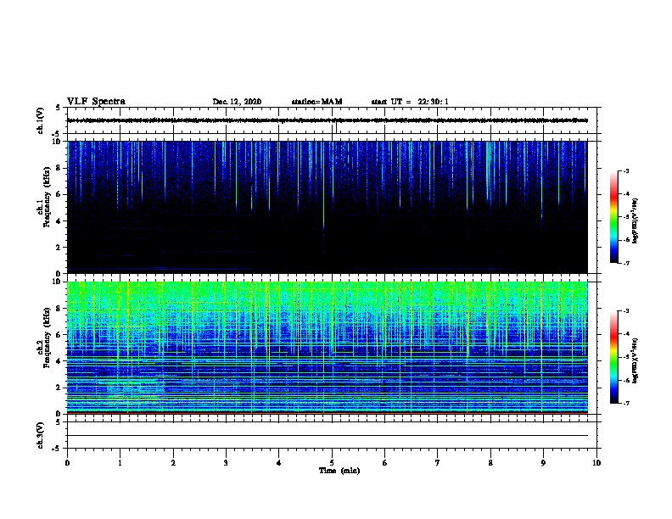Select the date text "Dec. 12, 2020"

click(x=237, y=102)
